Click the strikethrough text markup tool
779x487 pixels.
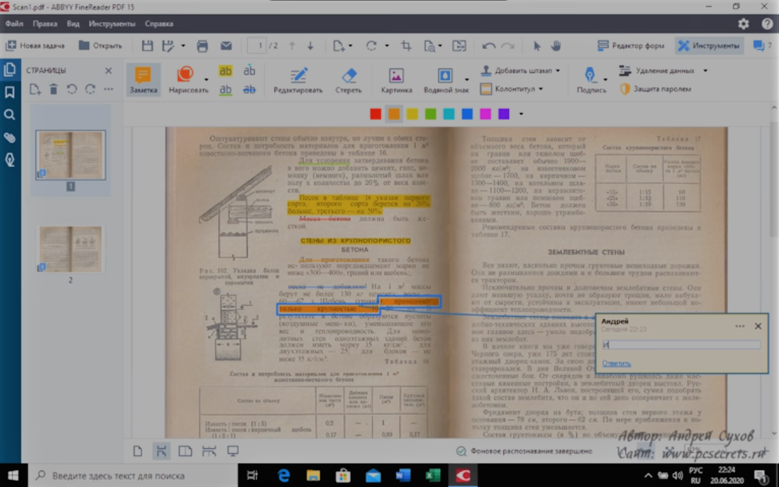tap(249, 89)
